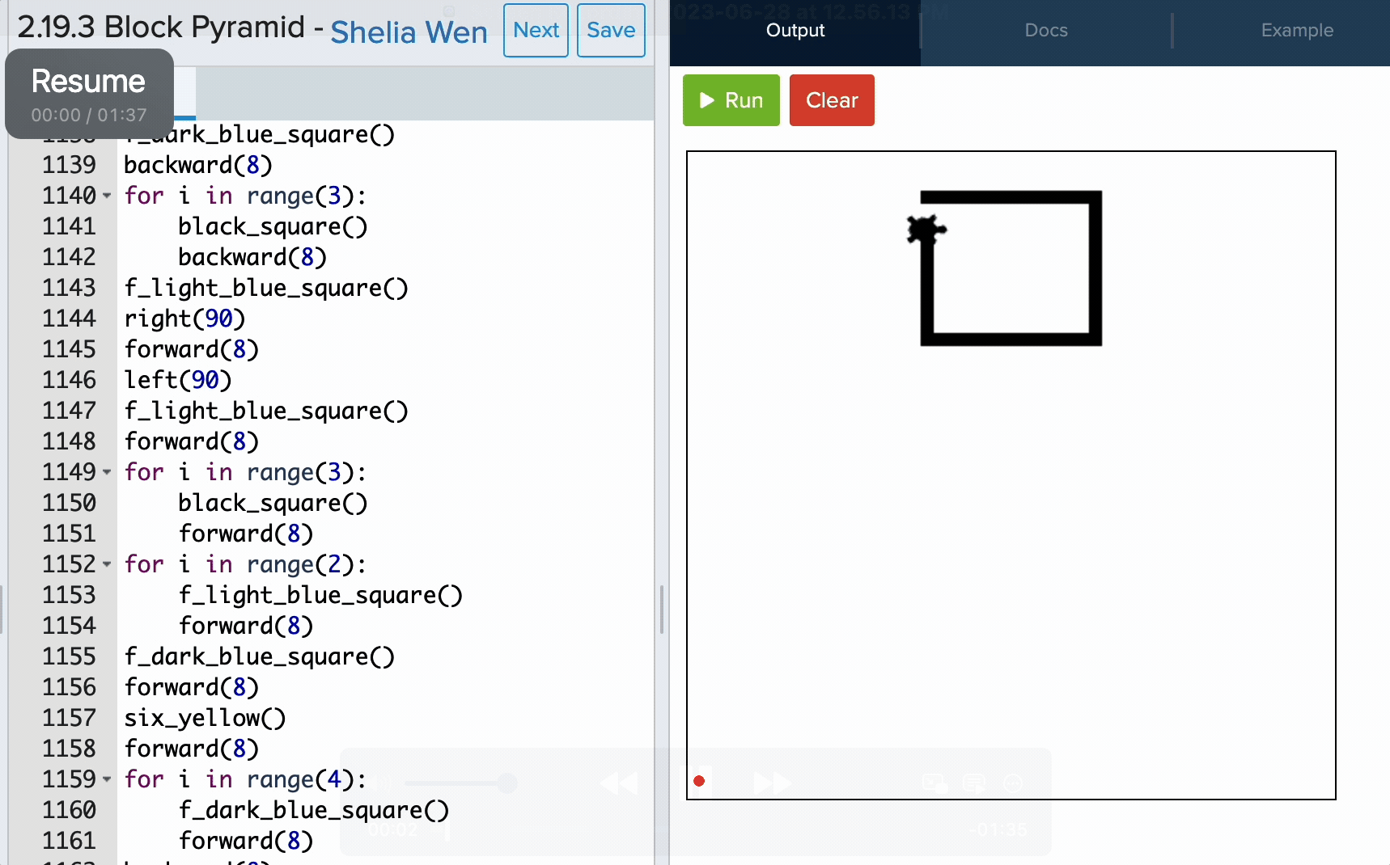
Task: Click the turtle on the canvas
Action: tap(925, 230)
